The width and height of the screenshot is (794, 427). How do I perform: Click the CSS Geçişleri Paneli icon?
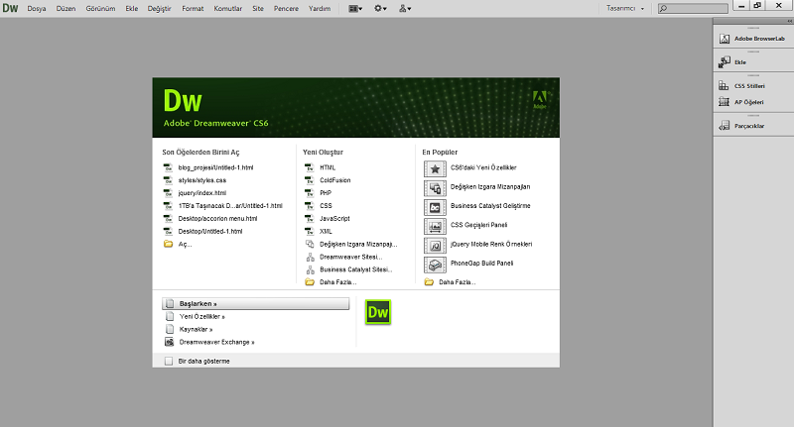[435, 227]
